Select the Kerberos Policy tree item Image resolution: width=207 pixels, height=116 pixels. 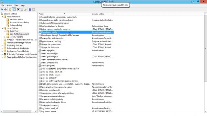click(x=16, y=25)
